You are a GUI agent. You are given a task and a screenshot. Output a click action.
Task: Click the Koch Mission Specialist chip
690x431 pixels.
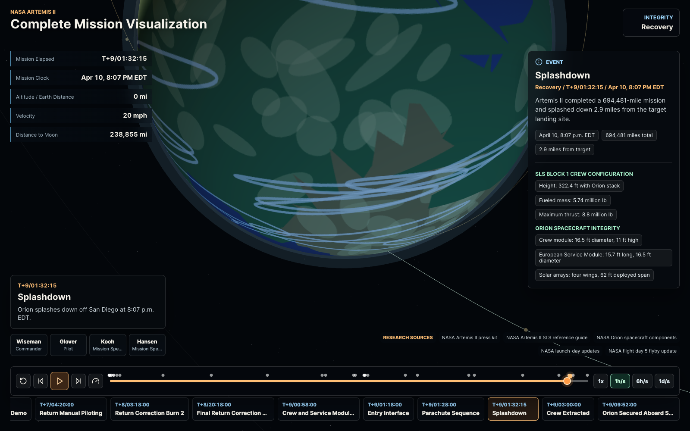coord(108,345)
